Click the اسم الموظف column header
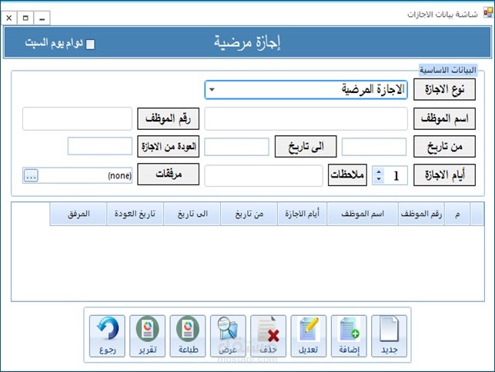This screenshot has height=372, width=495. (x=363, y=214)
